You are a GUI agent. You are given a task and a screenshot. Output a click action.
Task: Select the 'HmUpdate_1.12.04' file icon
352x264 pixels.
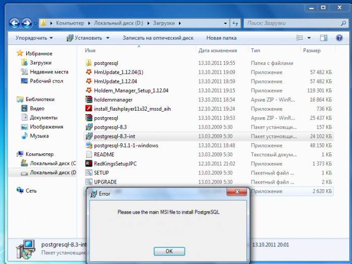[89, 81]
